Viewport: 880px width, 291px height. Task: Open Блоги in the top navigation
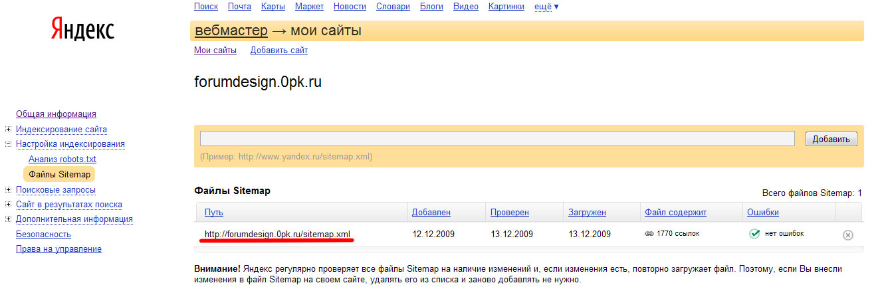point(431,7)
